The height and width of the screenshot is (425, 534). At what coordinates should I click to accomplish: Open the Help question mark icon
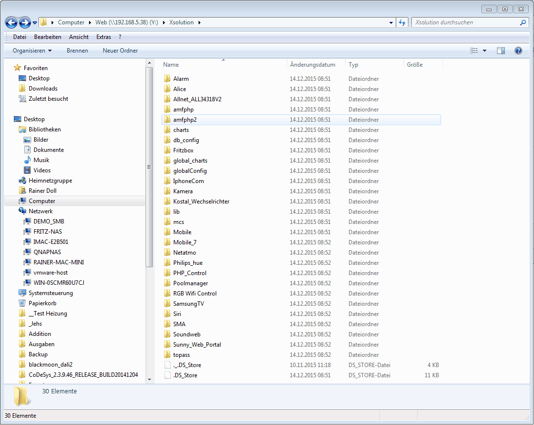(518, 51)
